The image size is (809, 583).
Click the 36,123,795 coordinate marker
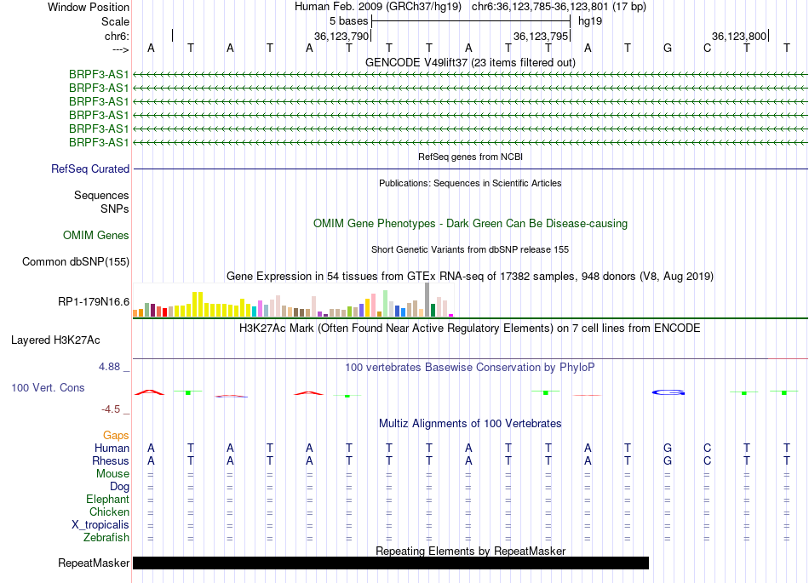tap(541, 36)
